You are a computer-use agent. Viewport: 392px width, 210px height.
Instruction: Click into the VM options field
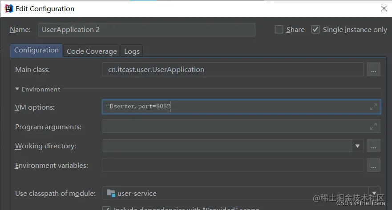242,107
